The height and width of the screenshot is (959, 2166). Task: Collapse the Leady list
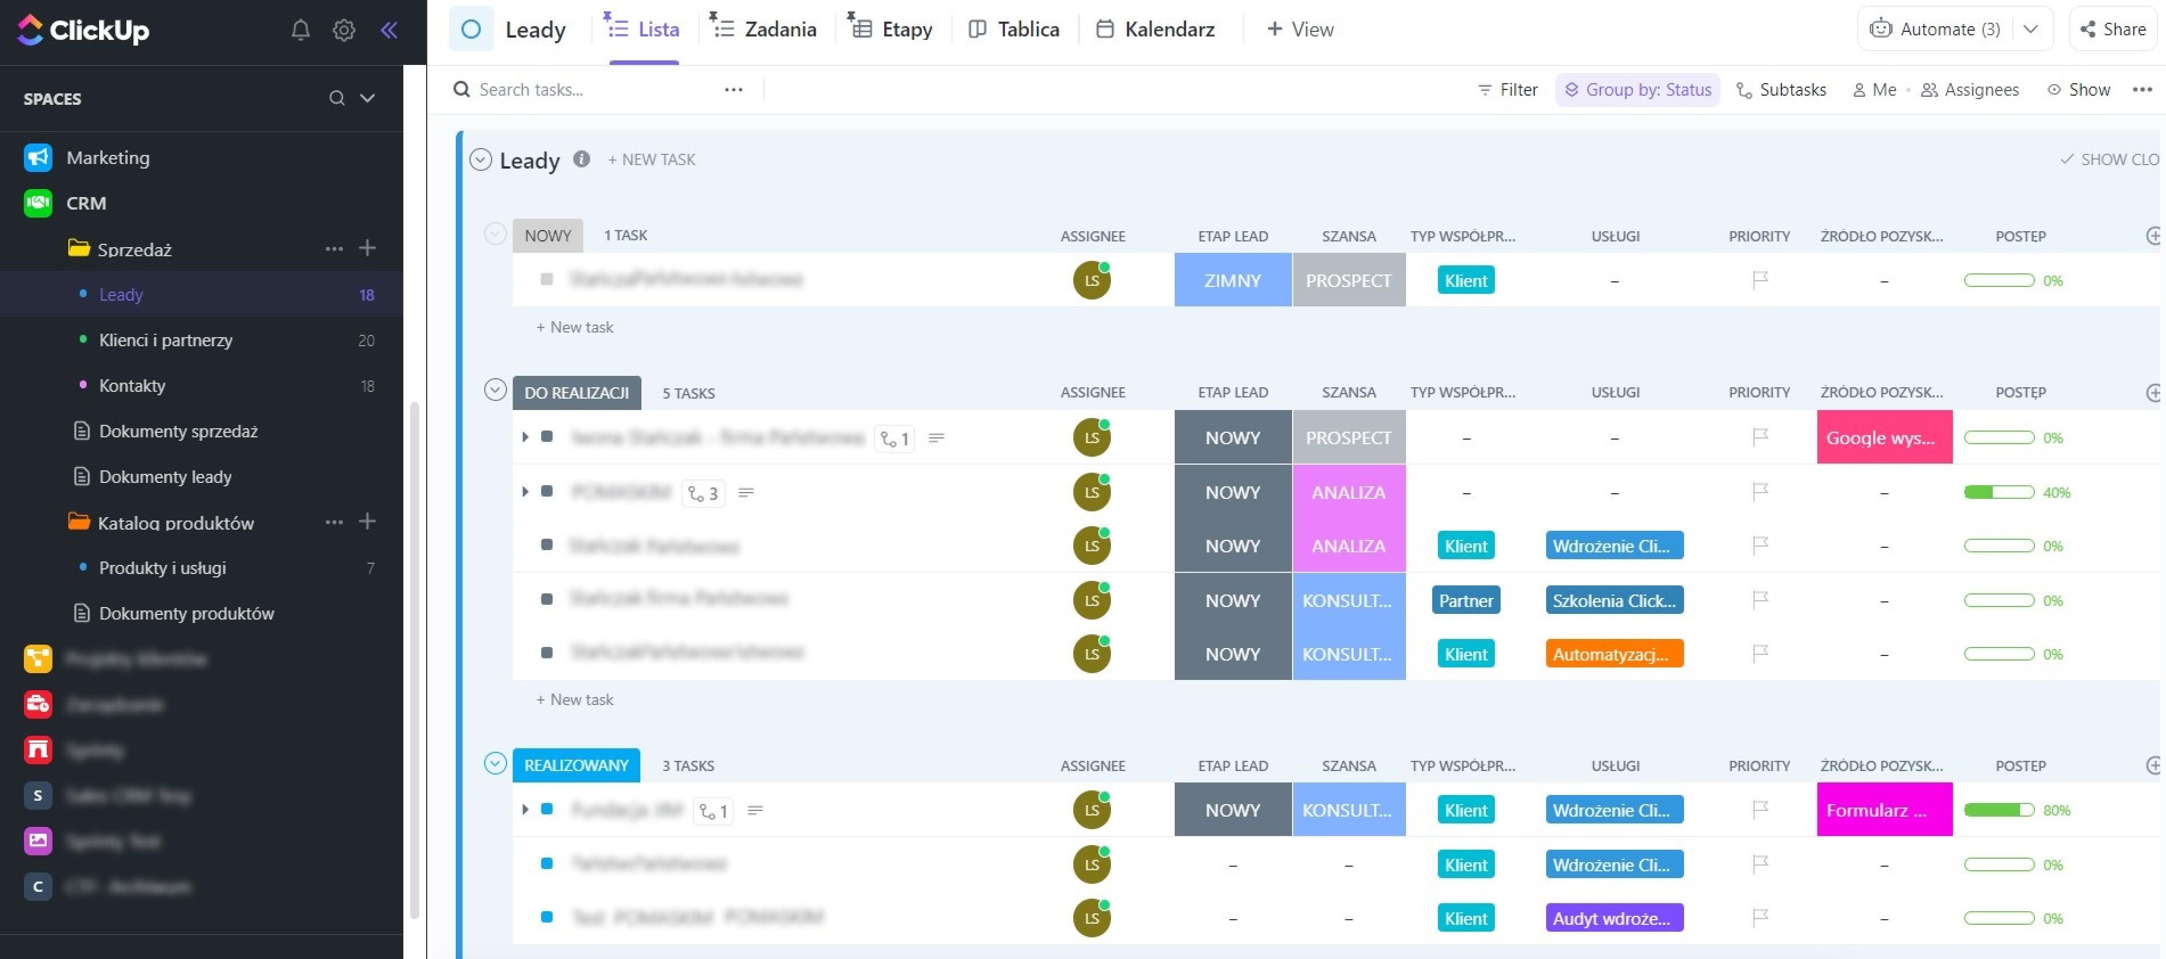[480, 159]
